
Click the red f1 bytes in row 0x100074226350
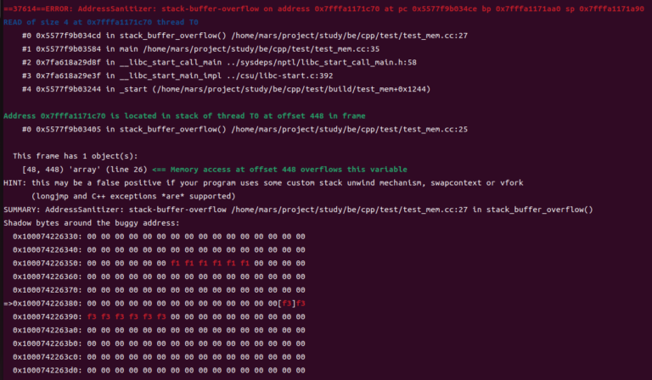tap(211, 263)
